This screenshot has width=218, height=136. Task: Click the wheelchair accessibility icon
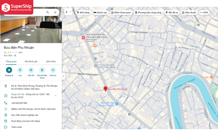click(15, 55)
